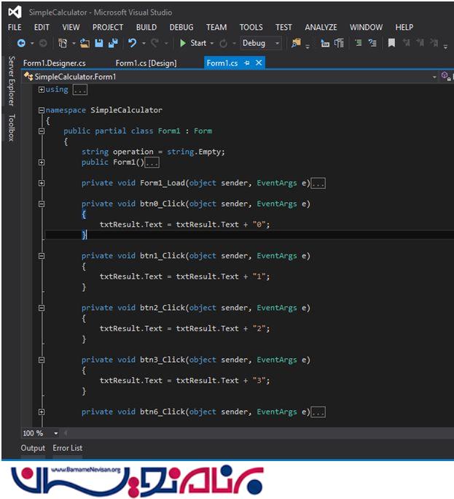Close the Form1.cs tab
Image resolution: width=454 pixels, height=499 pixels.
point(259,63)
